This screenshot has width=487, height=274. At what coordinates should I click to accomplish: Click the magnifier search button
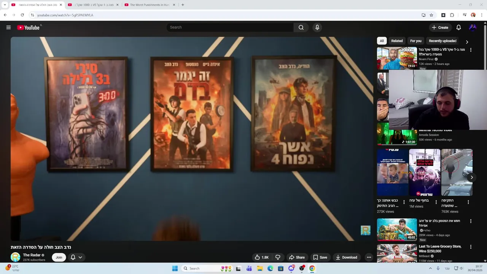(x=301, y=27)
